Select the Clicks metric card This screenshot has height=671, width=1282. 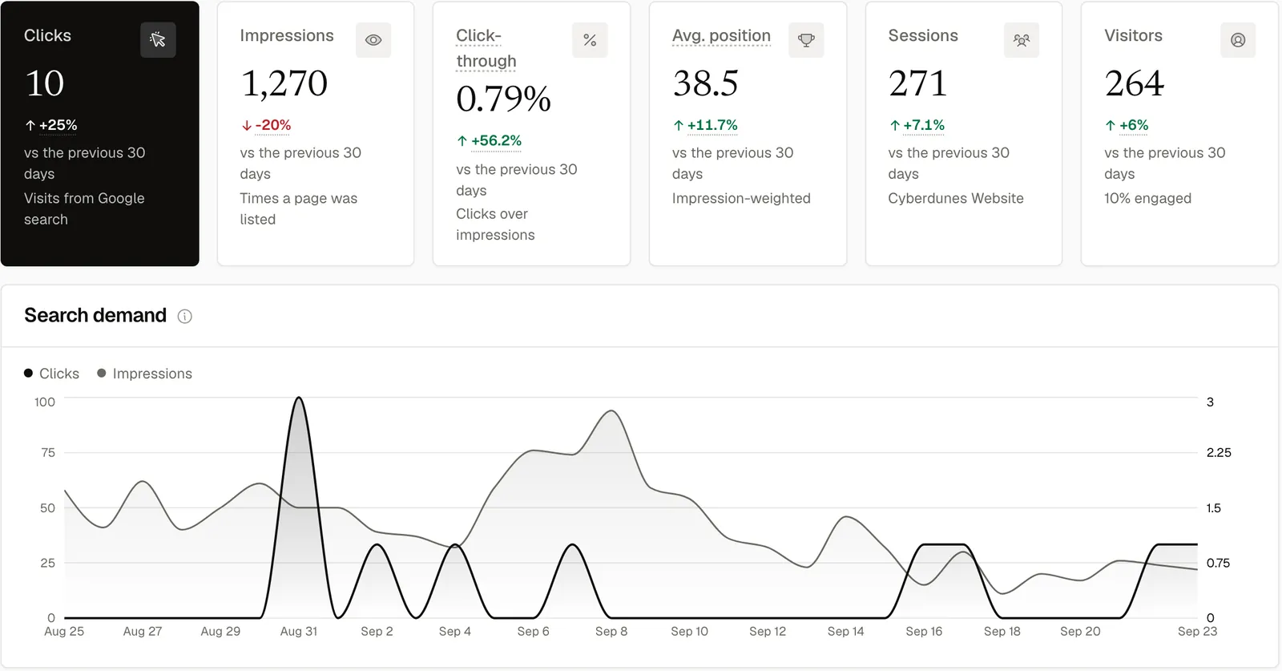click(100, 134)
